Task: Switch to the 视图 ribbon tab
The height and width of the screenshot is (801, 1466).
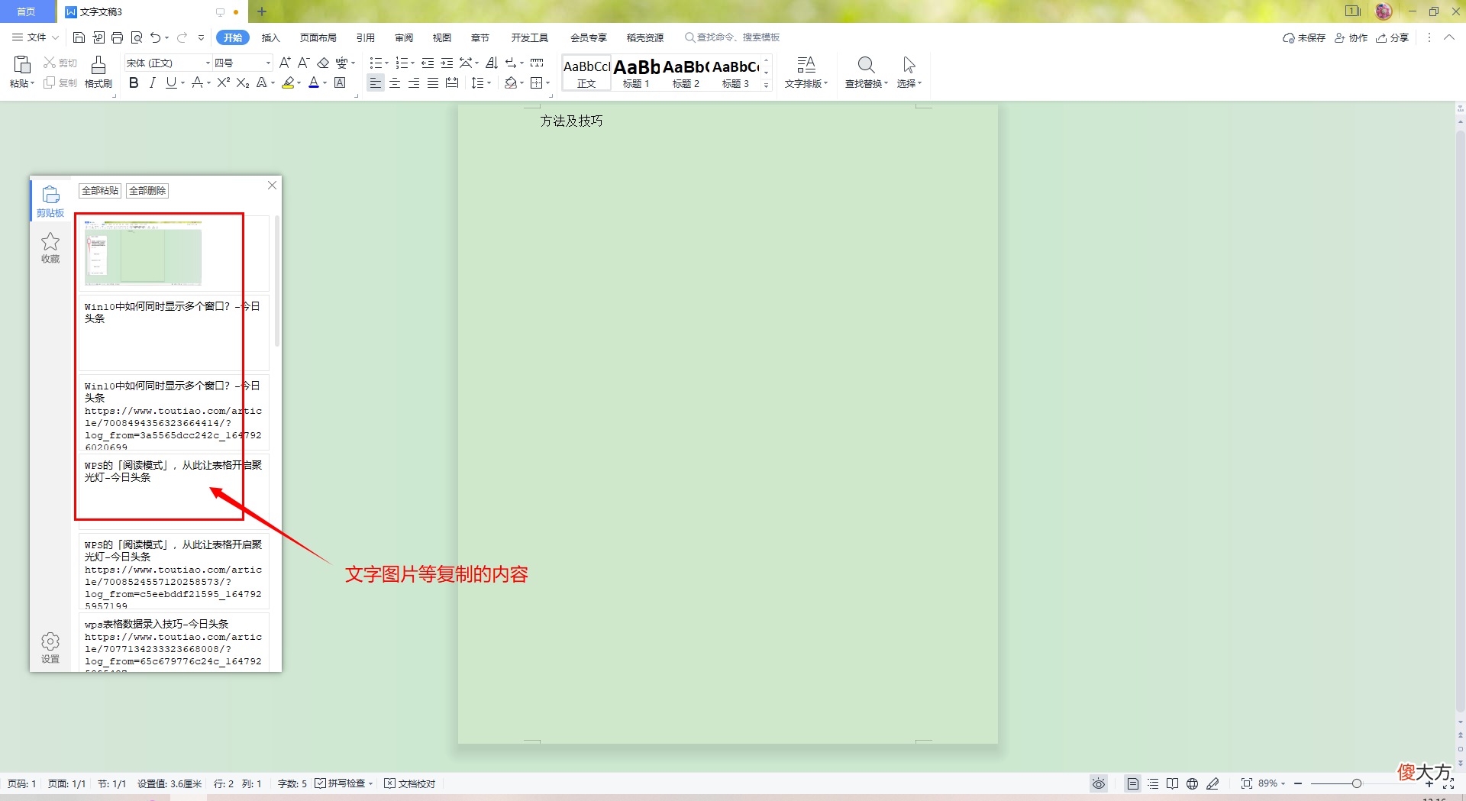Action: (x=442, y=37)
